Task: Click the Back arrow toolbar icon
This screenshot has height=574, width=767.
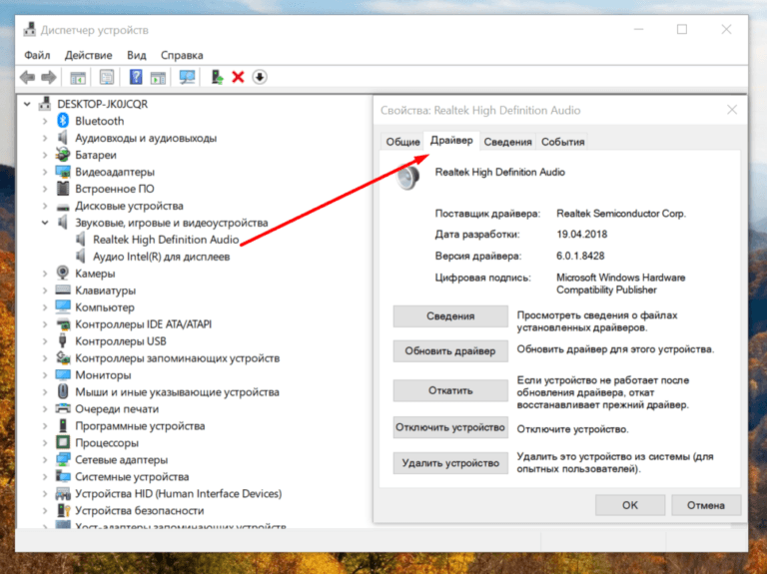Action: 27,77
